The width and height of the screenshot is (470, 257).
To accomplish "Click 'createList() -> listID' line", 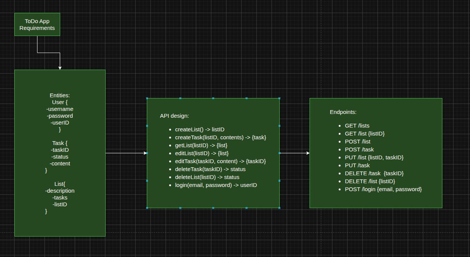I will point(199,129).
